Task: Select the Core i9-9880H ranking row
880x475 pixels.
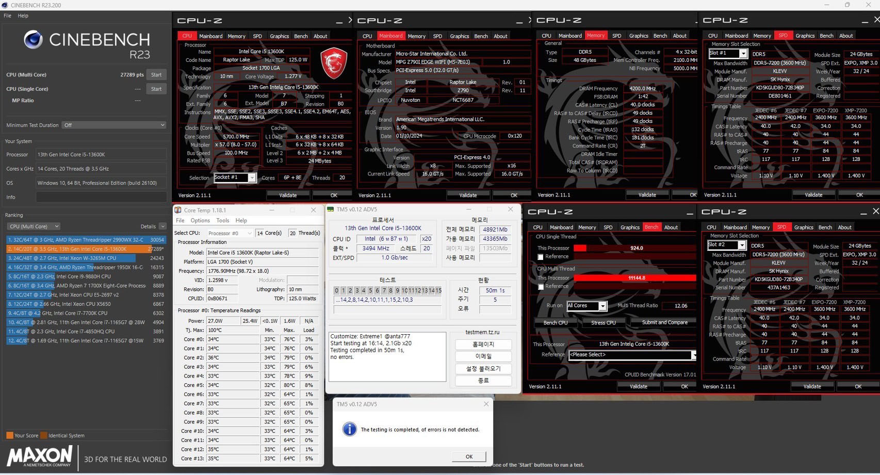Action: click(86, 276)
